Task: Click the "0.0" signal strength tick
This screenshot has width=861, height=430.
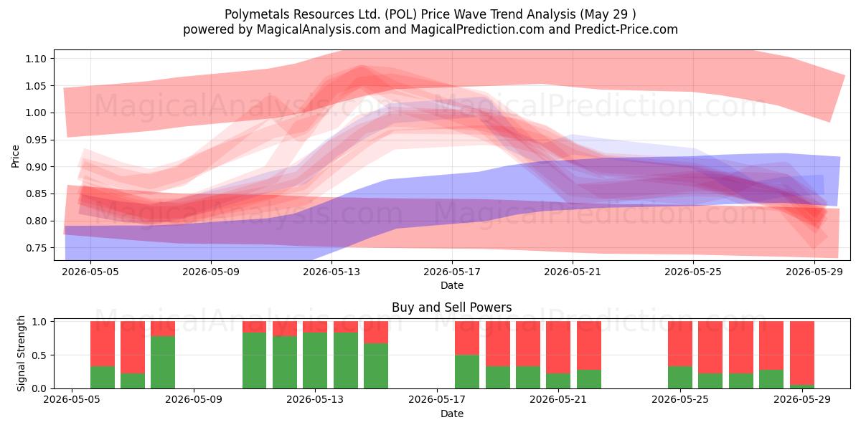Action: coord(40,388)
